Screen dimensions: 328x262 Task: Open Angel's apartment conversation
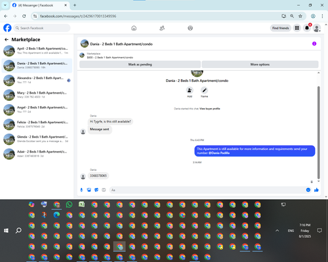coord(37,109)
